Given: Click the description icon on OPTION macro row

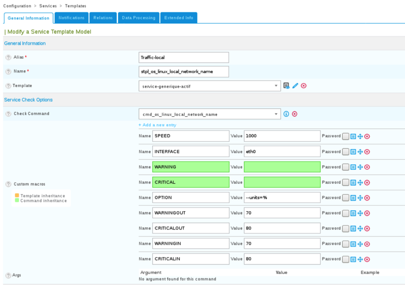Looking at the screenshot, I should pos(353,198).
